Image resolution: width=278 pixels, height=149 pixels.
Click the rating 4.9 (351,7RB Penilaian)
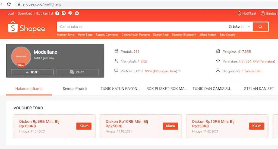pyautogui.click(x=257, y=61)
